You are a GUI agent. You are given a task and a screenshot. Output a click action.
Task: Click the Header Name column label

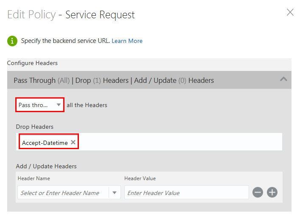coord(34,178)
